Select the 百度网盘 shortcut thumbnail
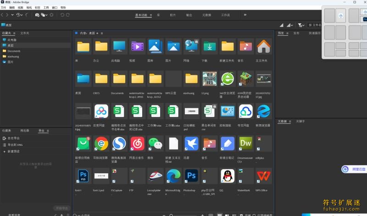This screenshot has width=367, height=216. pos(101,111)
